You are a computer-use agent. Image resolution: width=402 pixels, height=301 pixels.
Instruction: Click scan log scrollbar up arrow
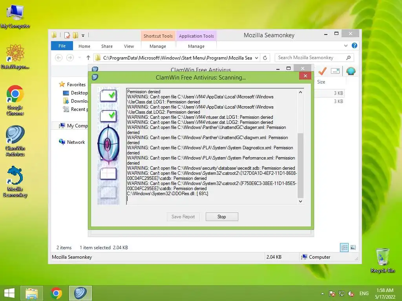300,92
